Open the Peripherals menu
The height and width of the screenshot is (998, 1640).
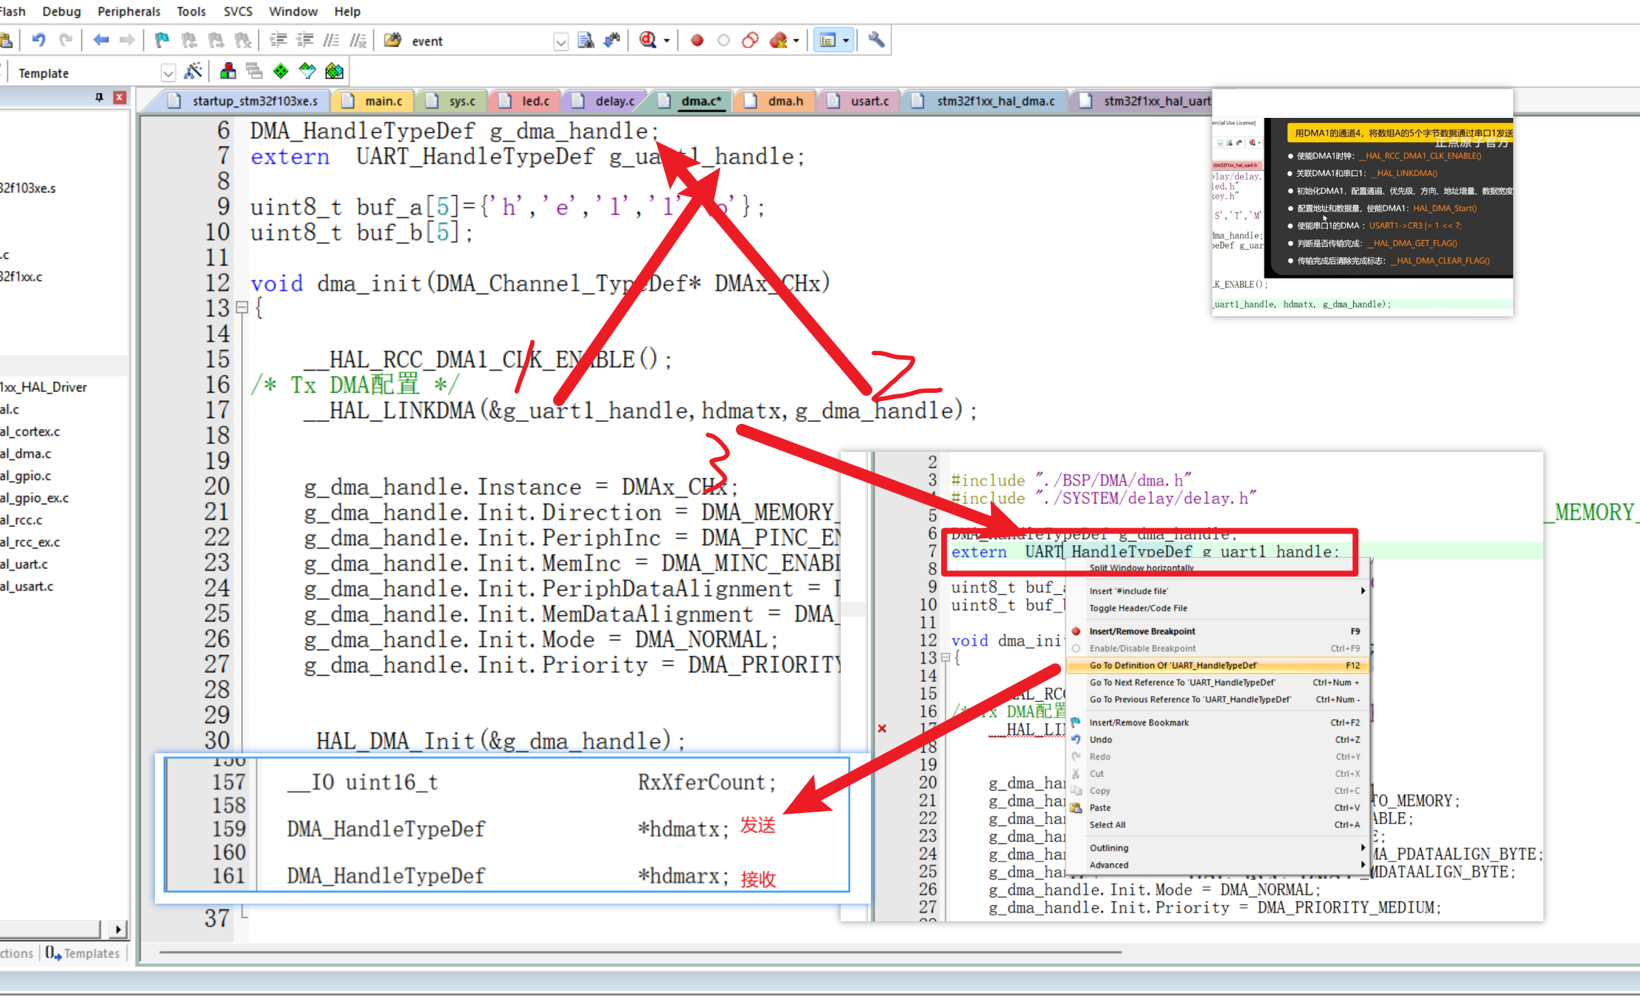[x=128, y=11]
